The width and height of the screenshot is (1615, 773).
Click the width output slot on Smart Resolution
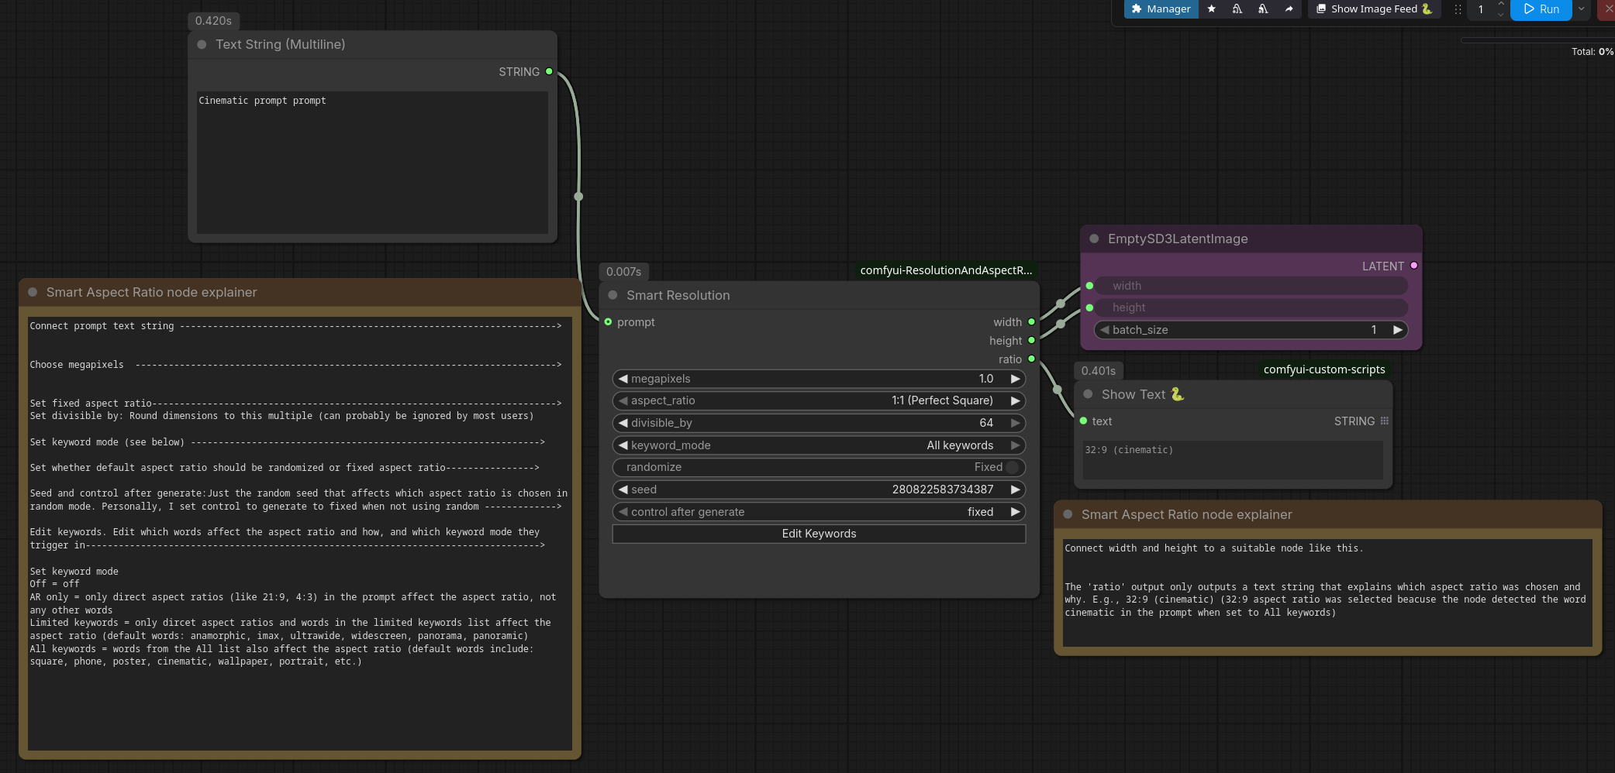coord(1031,322)
